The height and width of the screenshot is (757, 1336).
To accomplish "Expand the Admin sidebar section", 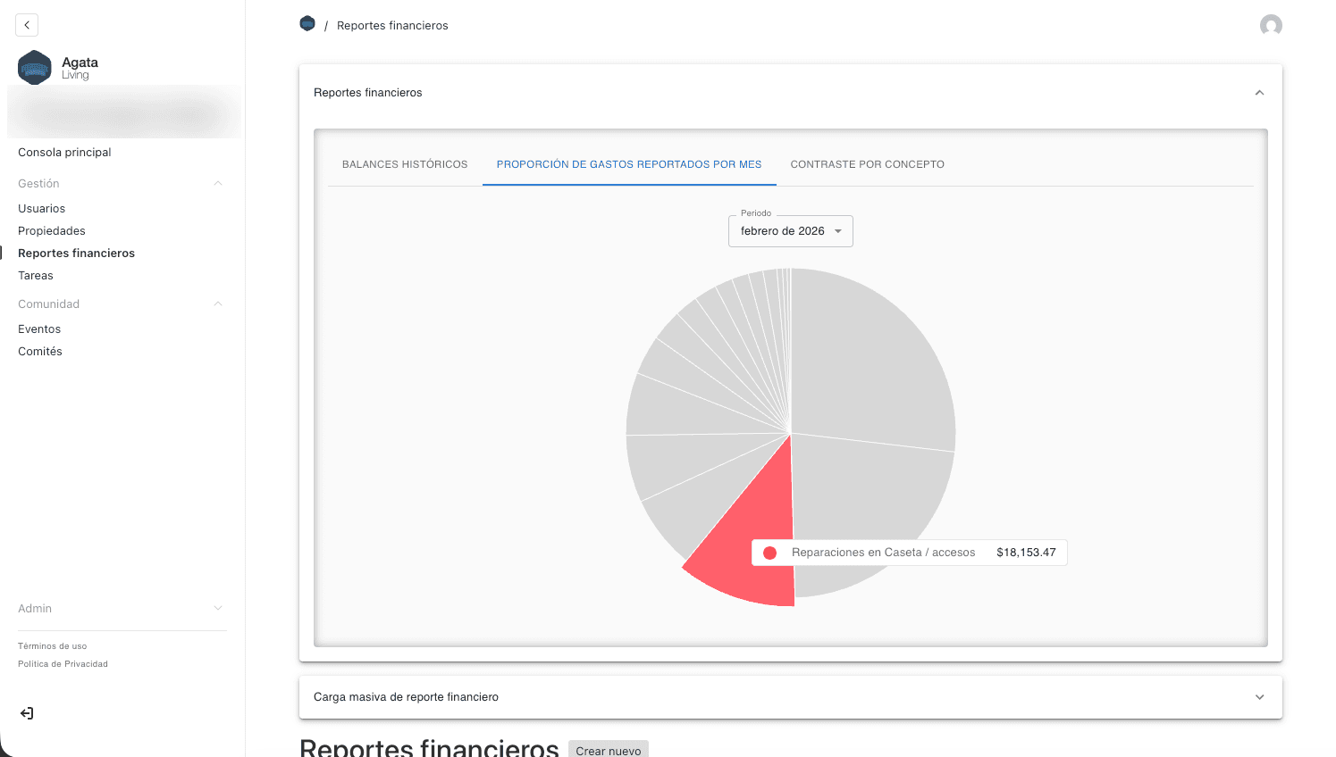I will pyautogui.click(x=217, y=609).
